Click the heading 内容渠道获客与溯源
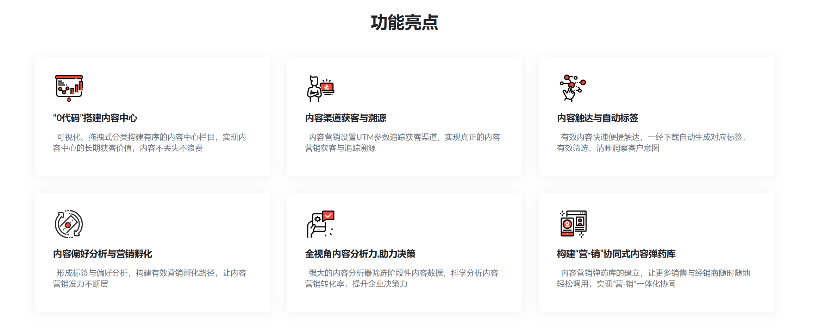 [345, 118]
